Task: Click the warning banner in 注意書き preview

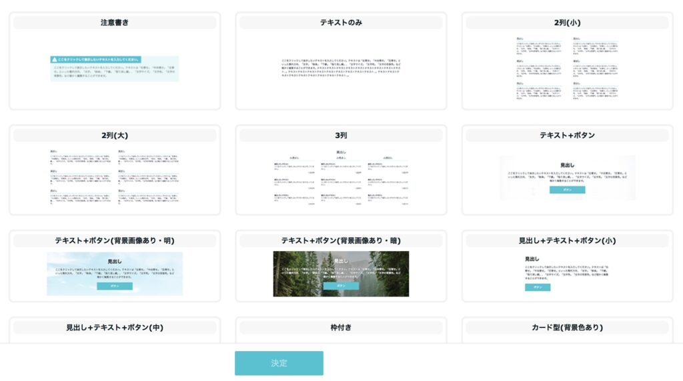Action: click(95, 59)
